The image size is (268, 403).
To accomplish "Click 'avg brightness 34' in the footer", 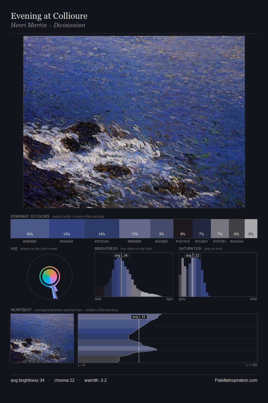I will tap(28, 380).
